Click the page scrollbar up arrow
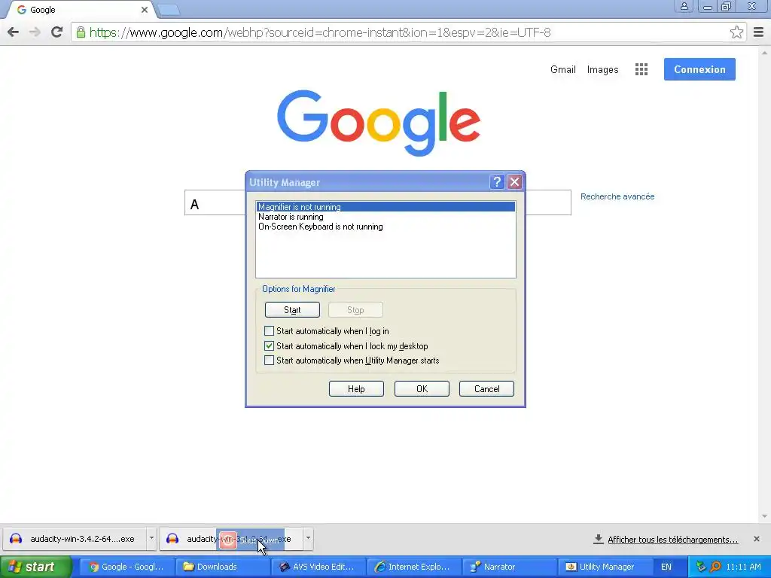This screenshot has width=771, height=578. [764, 52]
